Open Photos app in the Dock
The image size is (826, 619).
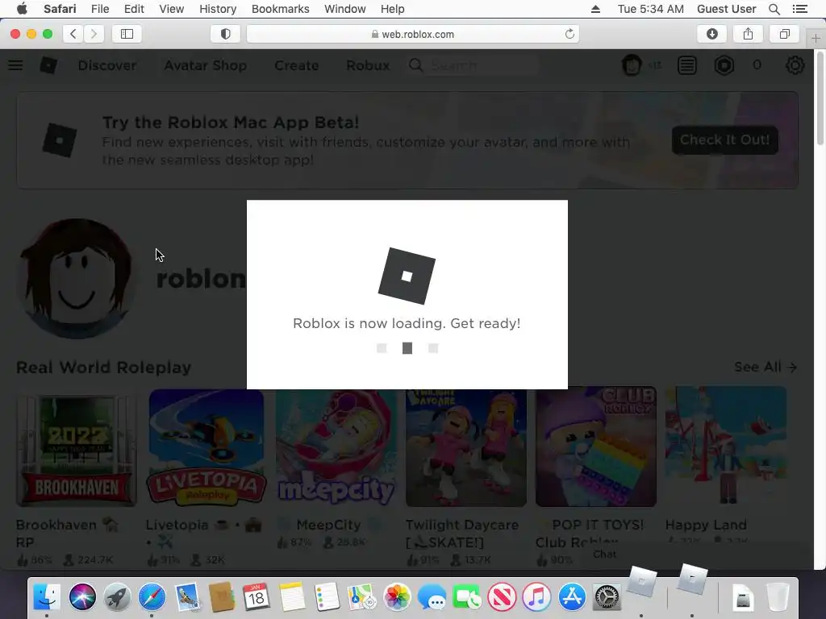point(397,597)
